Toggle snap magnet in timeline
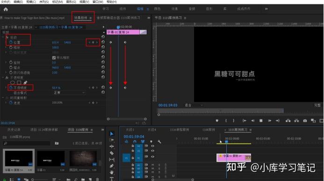The width and height of the screenshot is (324, 181). coord(135,142)
